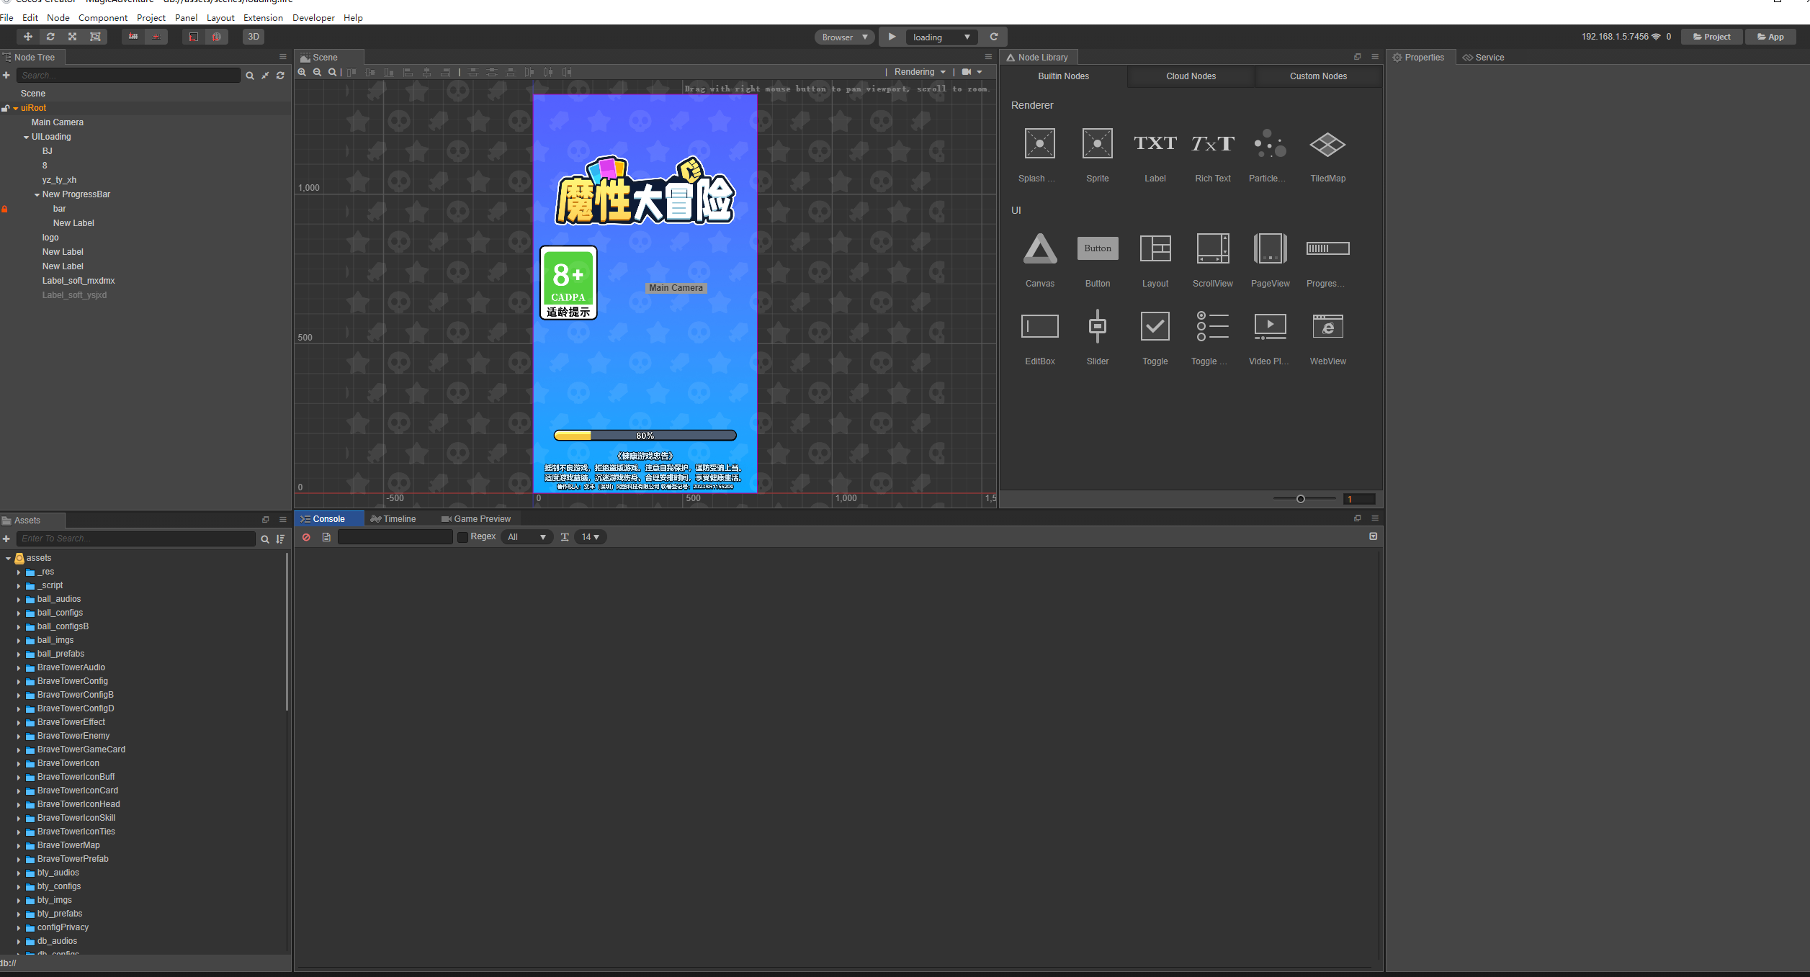Open the Rendering dropdown in Scene
The width and height of the screenshot is (1810, 977).
[x=920, y=72]
